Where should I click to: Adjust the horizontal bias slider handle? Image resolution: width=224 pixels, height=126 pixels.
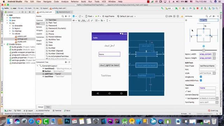tap(204, 50)
